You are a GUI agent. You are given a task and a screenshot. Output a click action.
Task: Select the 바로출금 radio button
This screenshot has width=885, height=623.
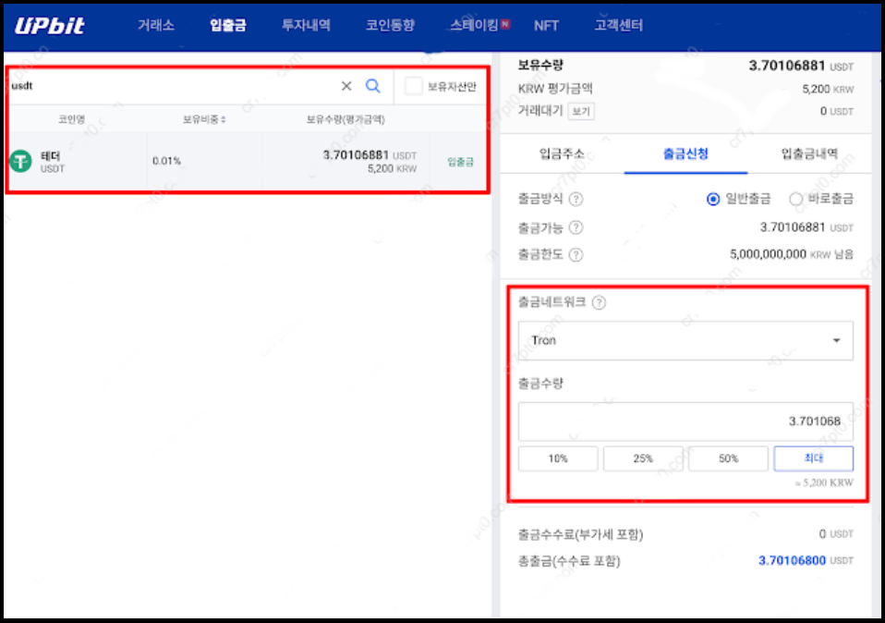795,199
